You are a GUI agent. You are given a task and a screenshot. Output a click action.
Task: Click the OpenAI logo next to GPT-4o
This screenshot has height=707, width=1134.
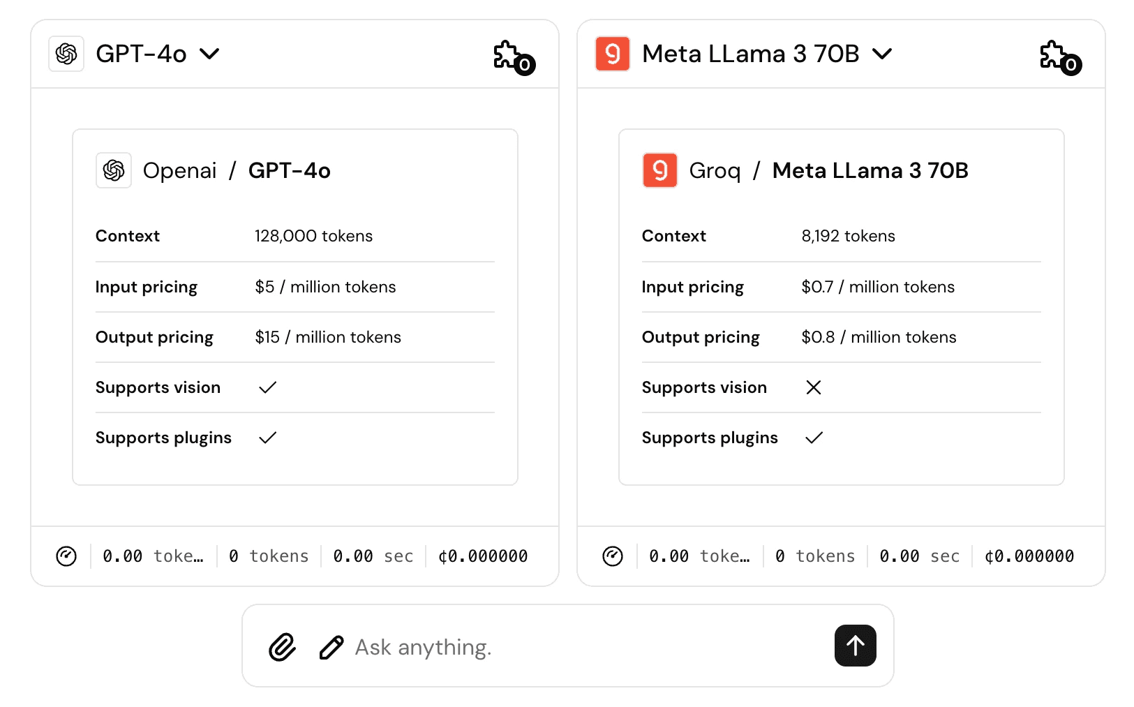pos(66,53)
